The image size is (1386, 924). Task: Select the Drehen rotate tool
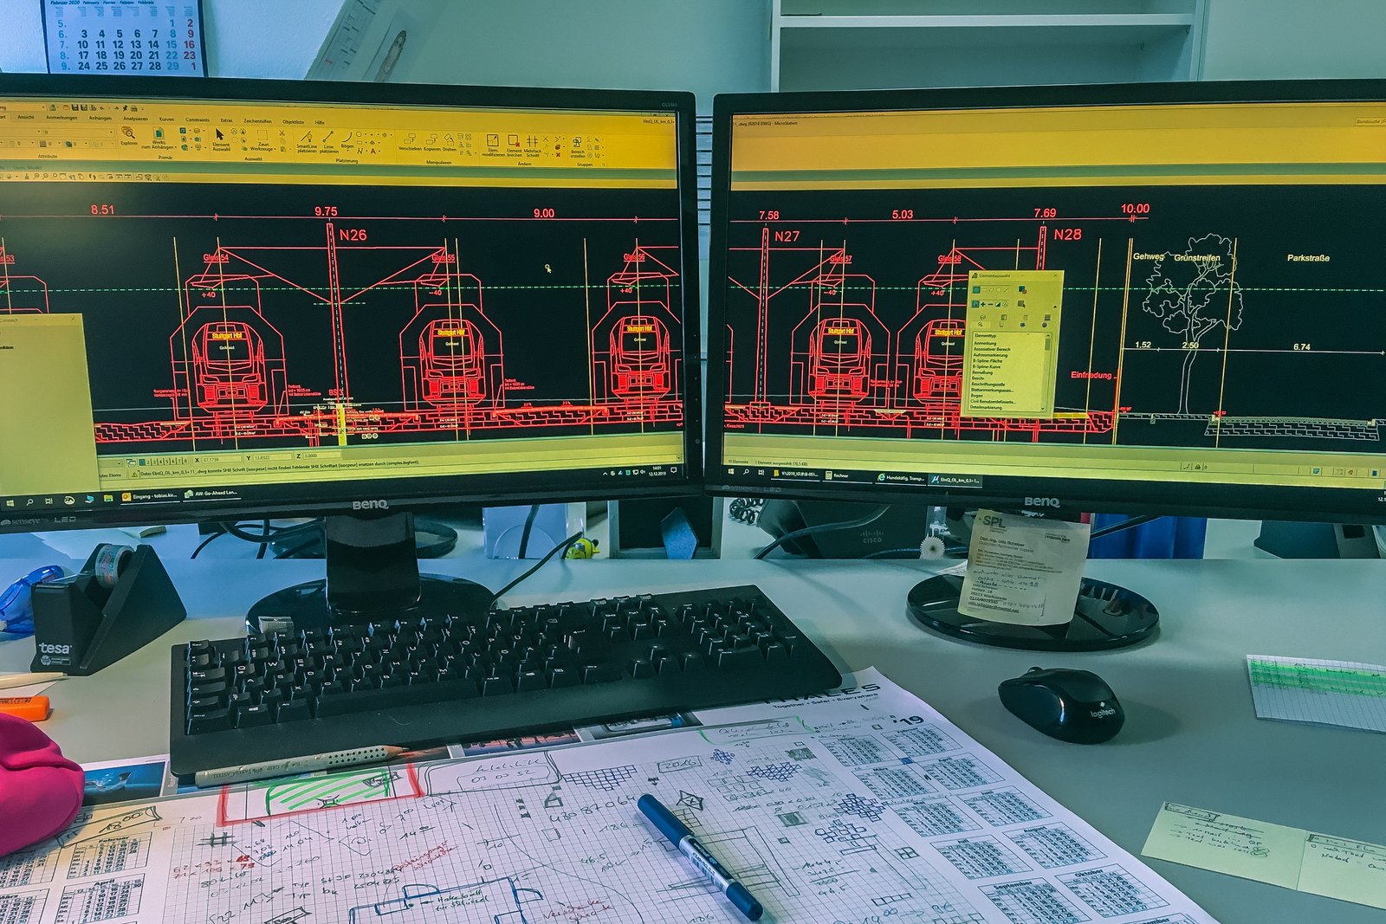(450, 142)
